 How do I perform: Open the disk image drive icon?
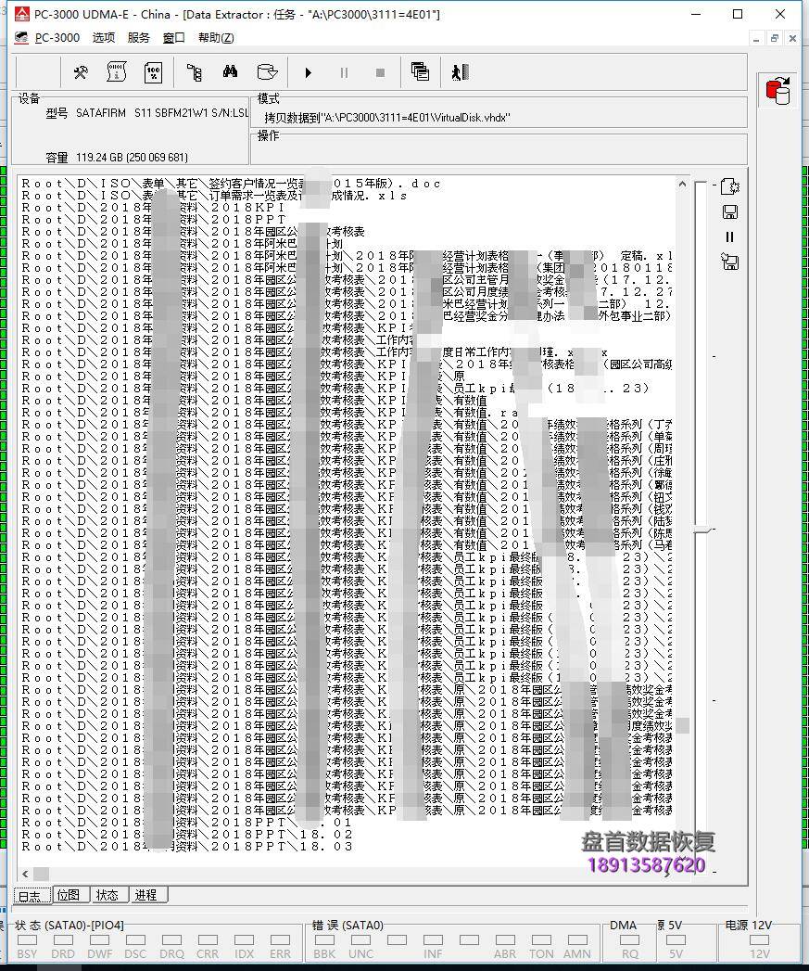[267, 71]
